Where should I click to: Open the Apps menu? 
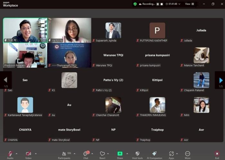pyautogui.click(x=171, y=155)
